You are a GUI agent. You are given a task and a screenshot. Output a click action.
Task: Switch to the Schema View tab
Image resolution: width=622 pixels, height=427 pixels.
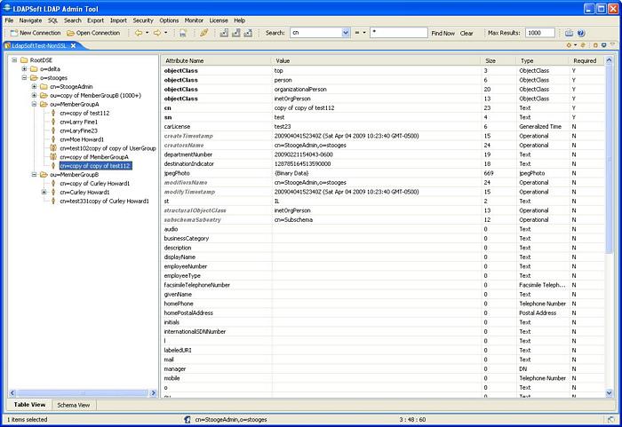coord(73,405)
